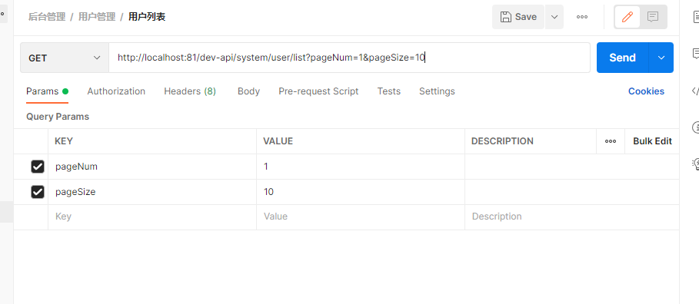The height and width of the screenshot is (304, 699).
Task: Click Bulk Edit
Action: point(652,141)
